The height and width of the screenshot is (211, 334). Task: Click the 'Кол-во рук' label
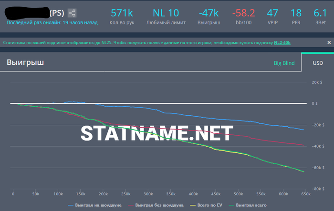tap(122, 22)
